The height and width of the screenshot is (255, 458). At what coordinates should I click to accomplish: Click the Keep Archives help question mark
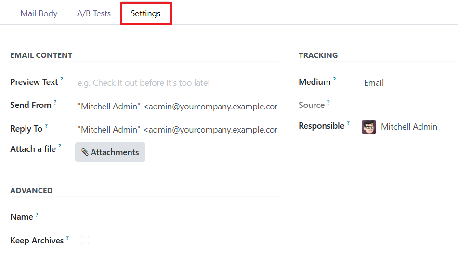67,238
